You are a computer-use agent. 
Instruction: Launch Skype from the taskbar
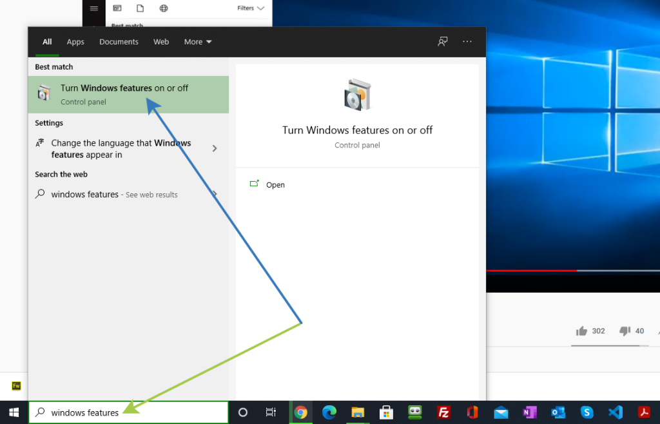(x=587, y=412)
